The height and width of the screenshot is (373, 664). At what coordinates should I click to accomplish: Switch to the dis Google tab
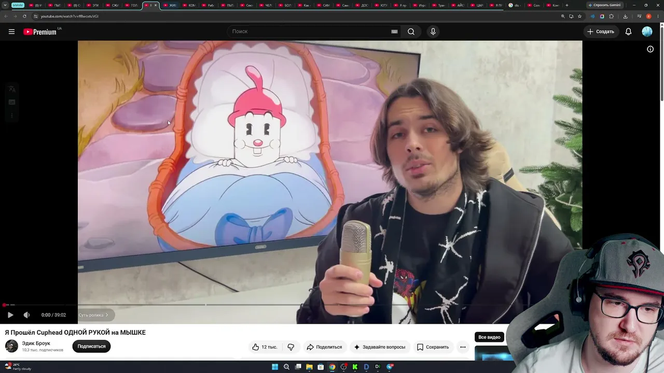(516, 5)
